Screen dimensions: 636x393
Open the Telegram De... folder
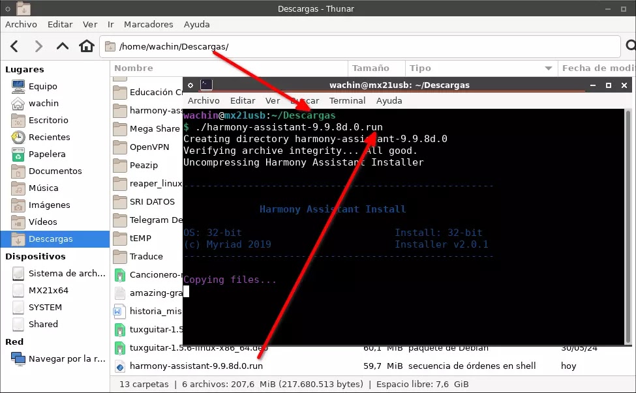(148, 220)
